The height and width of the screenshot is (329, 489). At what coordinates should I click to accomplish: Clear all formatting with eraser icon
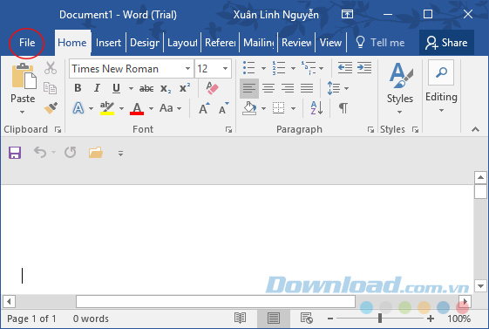[x=212, y=88]
